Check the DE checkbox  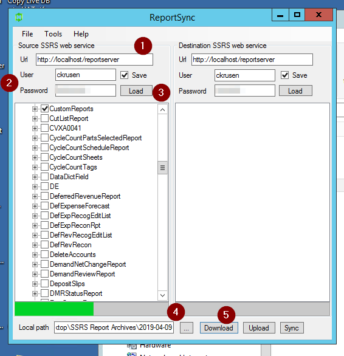click(x=44, y=187)
